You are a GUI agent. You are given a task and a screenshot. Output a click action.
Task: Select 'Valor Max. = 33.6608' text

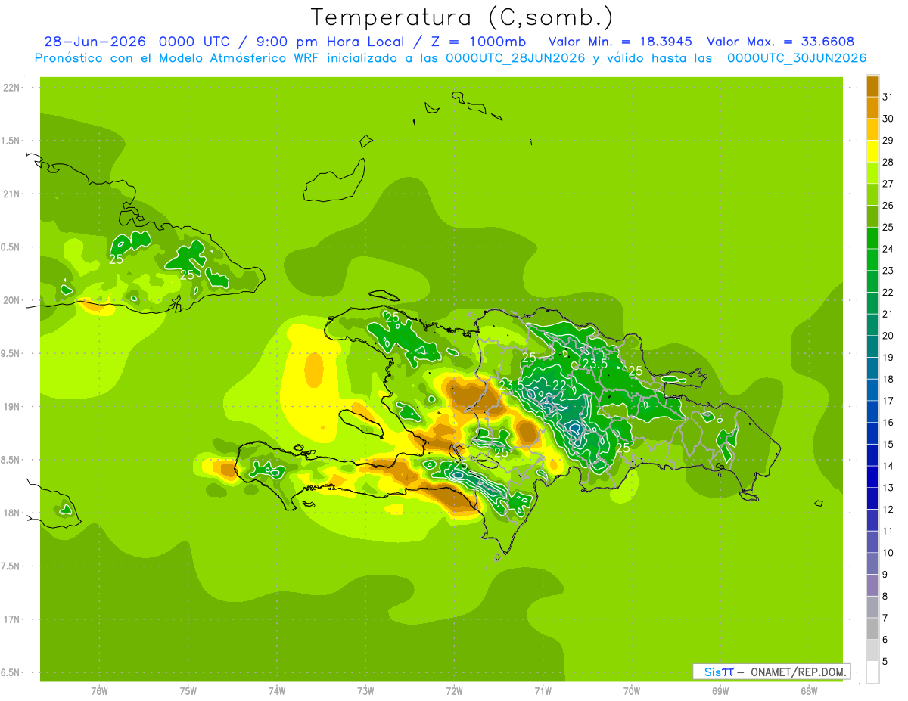click(781, 42)
